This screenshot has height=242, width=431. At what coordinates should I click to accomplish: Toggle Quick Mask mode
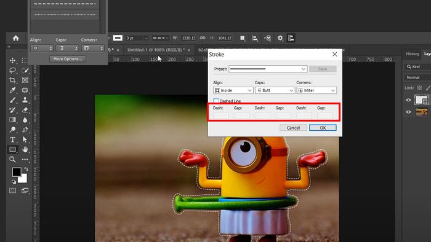pos(13,190)
